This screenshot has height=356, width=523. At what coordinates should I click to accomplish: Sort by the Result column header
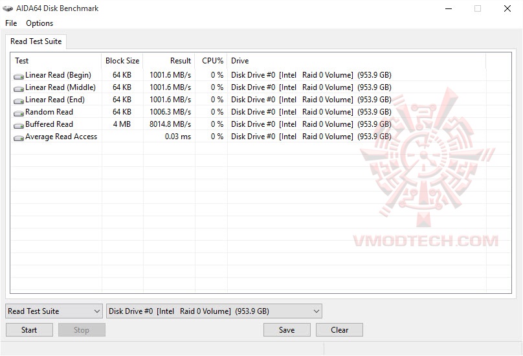point(169,61)
